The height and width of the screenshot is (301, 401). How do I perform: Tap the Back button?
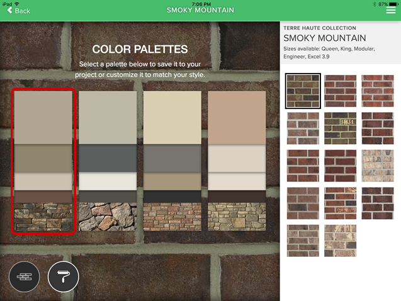19,11
